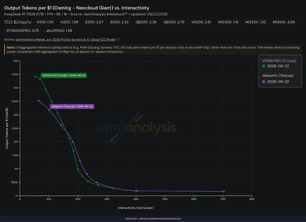Image resolution: width=306 pixels, height=222 pixels.
Task: Select the MI355X: 2.09 TCO chip
Action: 284,22
